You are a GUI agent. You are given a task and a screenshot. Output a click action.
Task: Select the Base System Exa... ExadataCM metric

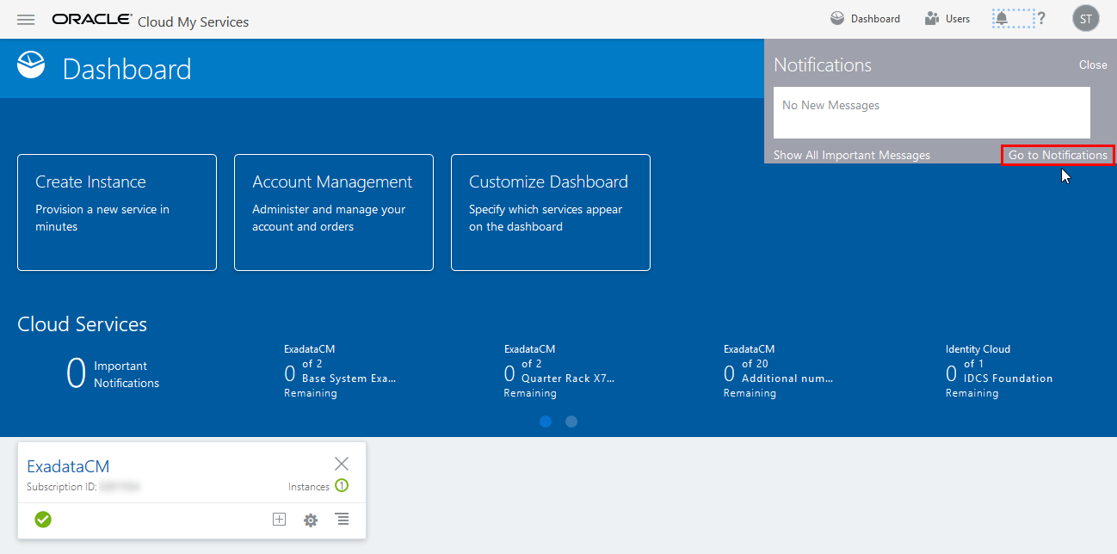(x=340, y=371)
